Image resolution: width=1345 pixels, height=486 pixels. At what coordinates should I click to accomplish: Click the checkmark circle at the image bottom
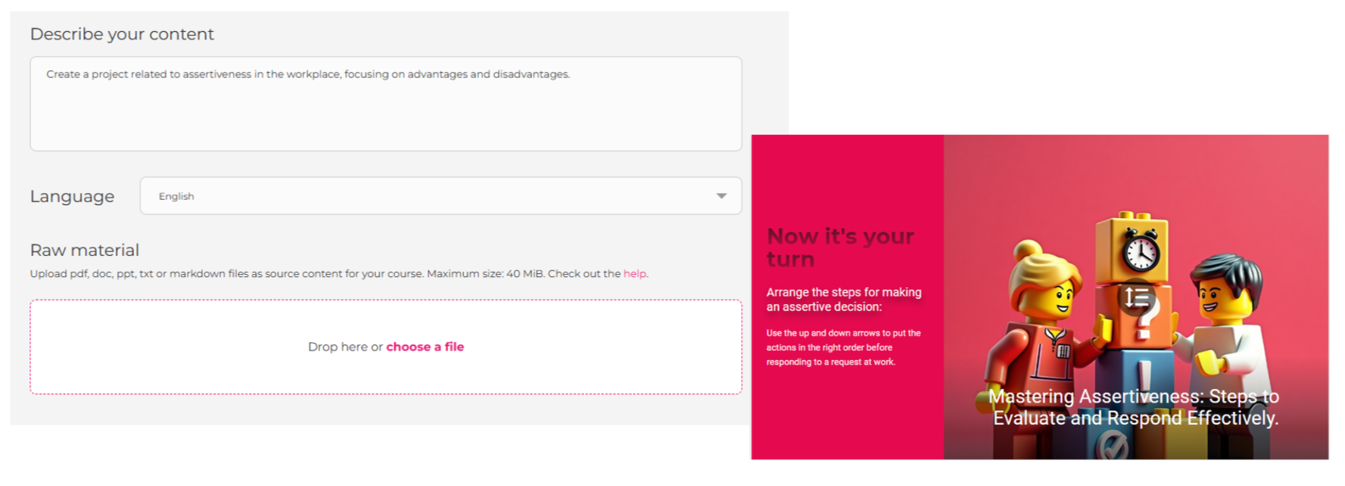point(1112,447)
